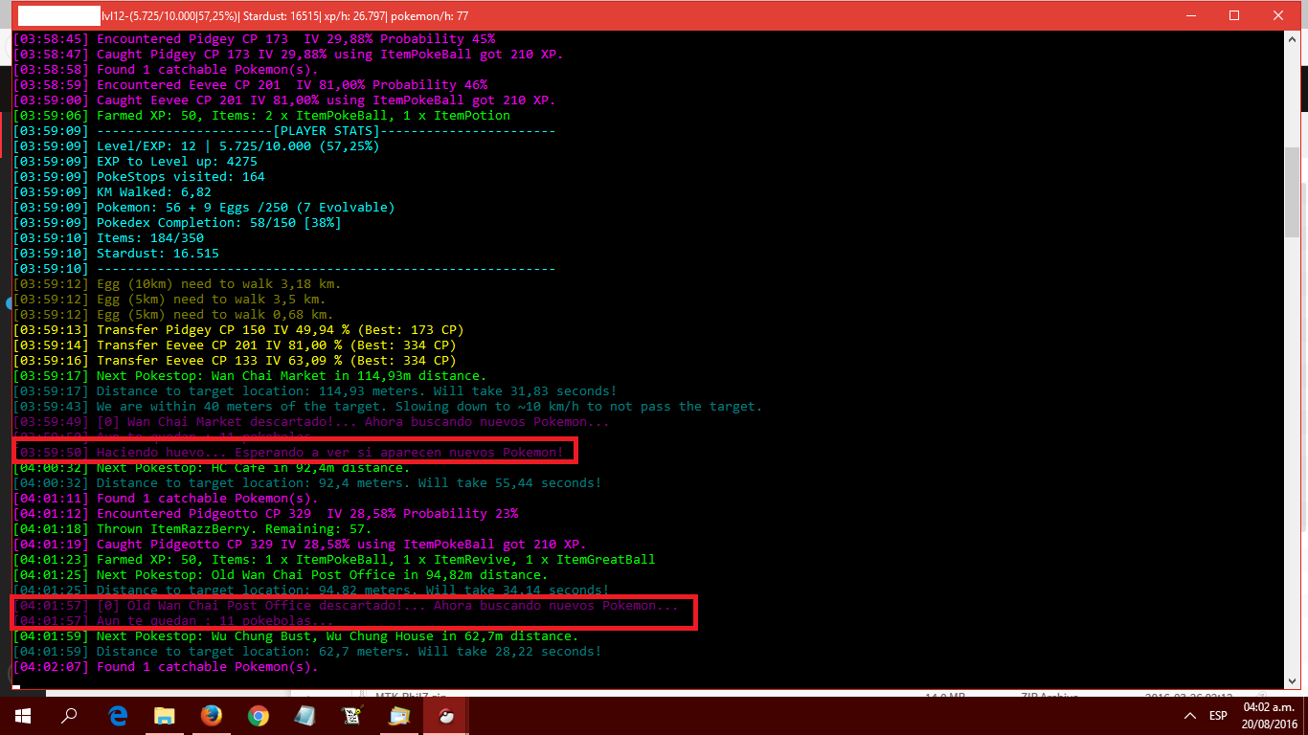
Task: Click the 'Thrown ItemRazzBerry. Remaining: 57' line
Action: pyautogui.click(x=192, y=529)
